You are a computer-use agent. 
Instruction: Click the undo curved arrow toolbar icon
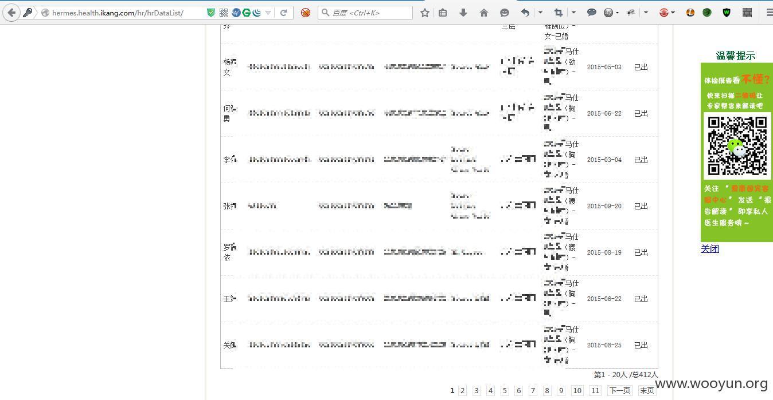click(525, 12)
